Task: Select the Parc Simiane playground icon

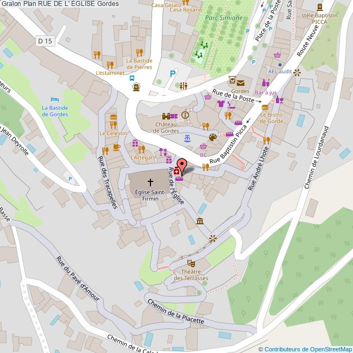Action: pyautogui.click(x=205, y=45)
